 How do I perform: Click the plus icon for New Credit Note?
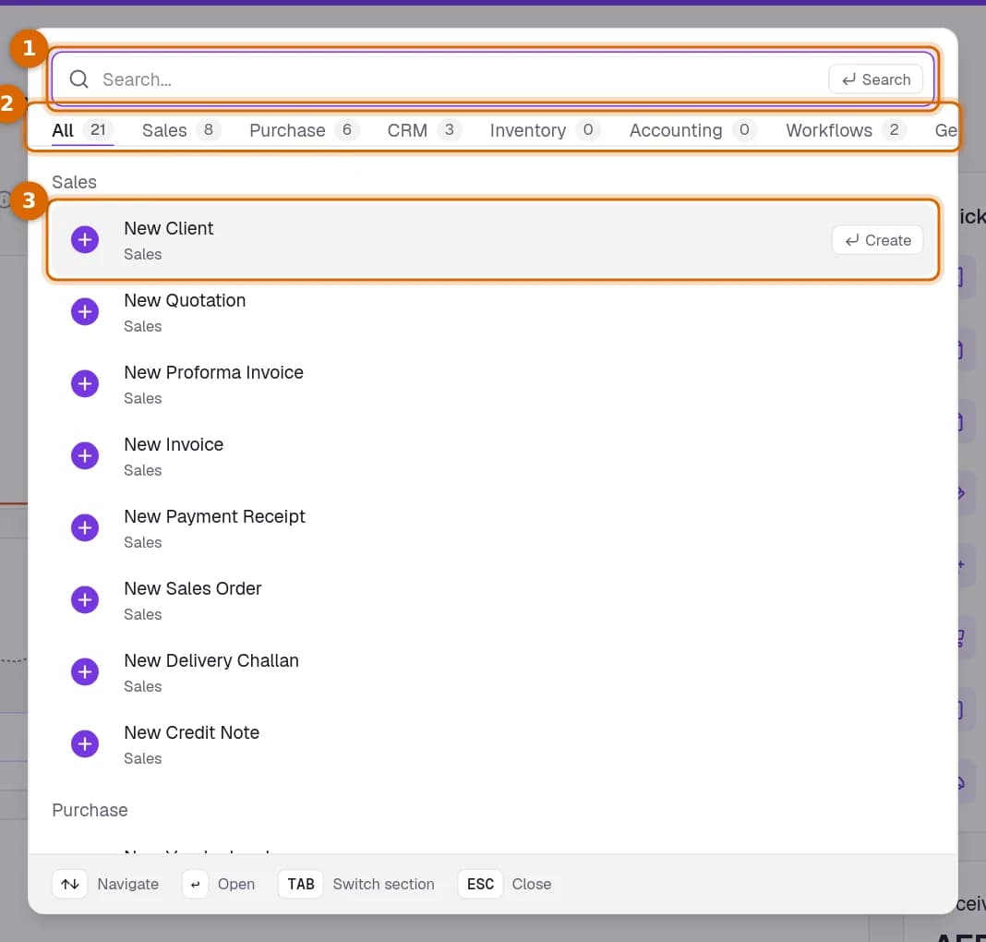[x=85, y=744]
